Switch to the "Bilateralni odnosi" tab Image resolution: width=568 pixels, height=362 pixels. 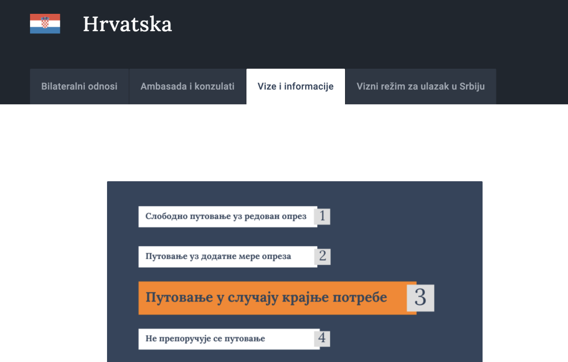click(x=79, y=86)
